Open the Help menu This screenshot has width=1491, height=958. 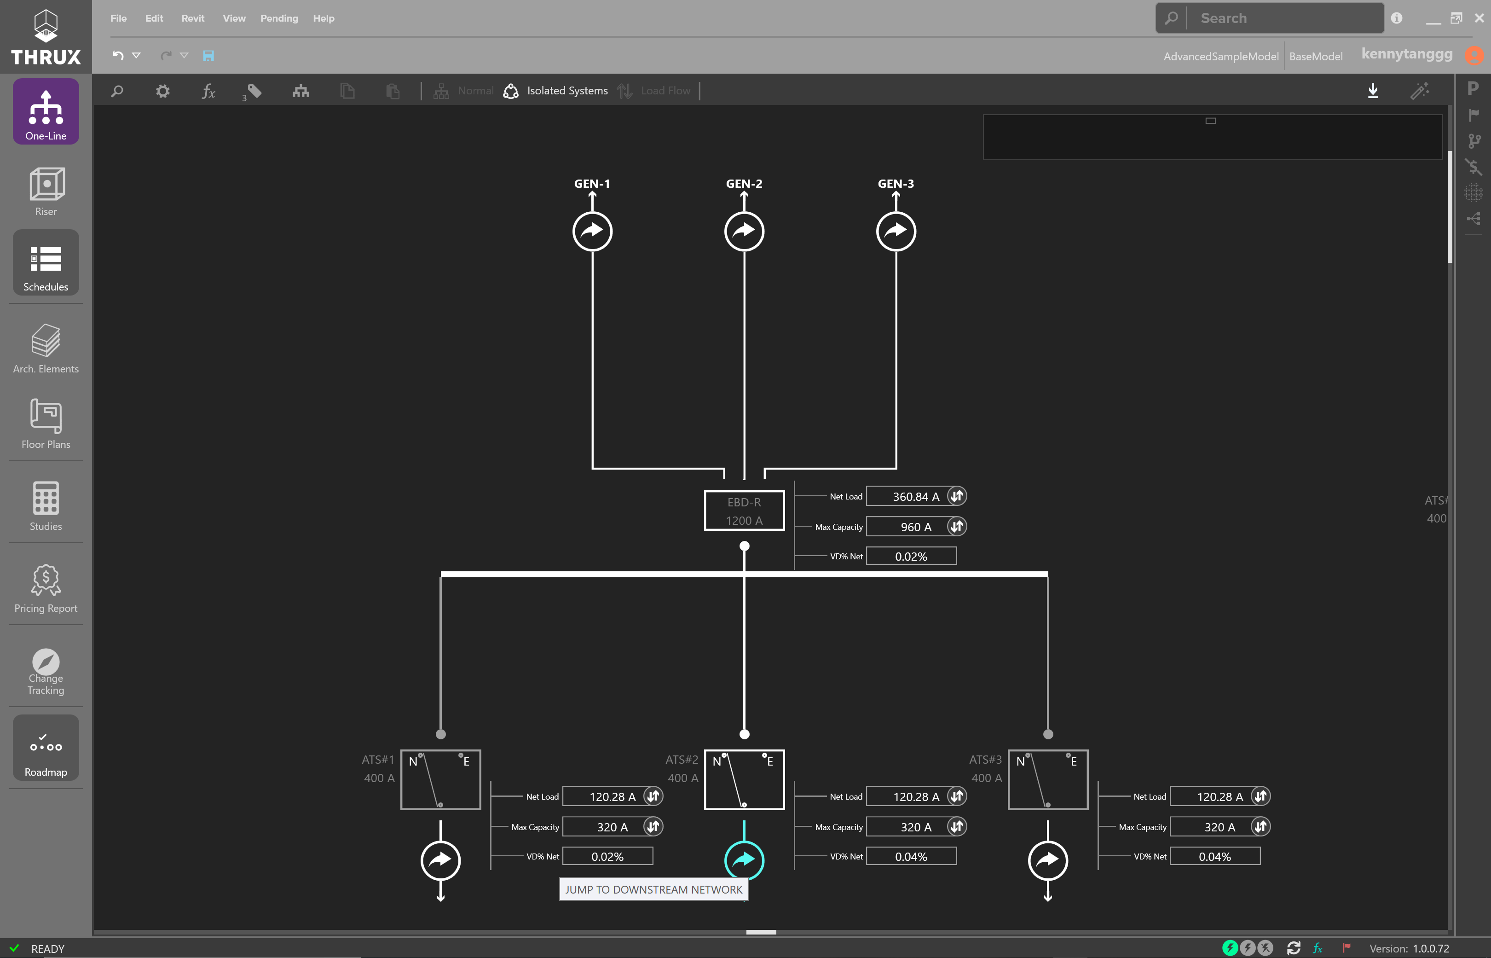(x=324, y=18)
